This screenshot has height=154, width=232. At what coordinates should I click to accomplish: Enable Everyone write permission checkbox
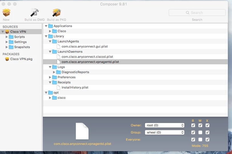click(x=200, y=139)
